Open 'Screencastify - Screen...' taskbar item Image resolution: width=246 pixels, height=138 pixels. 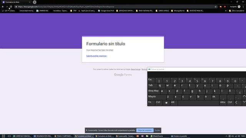click(125, 136)
